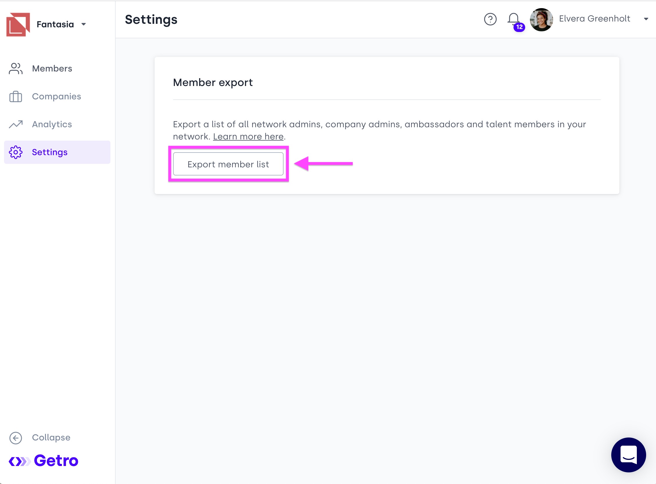Expand the user account dropdown arrow

pos(646,19)
